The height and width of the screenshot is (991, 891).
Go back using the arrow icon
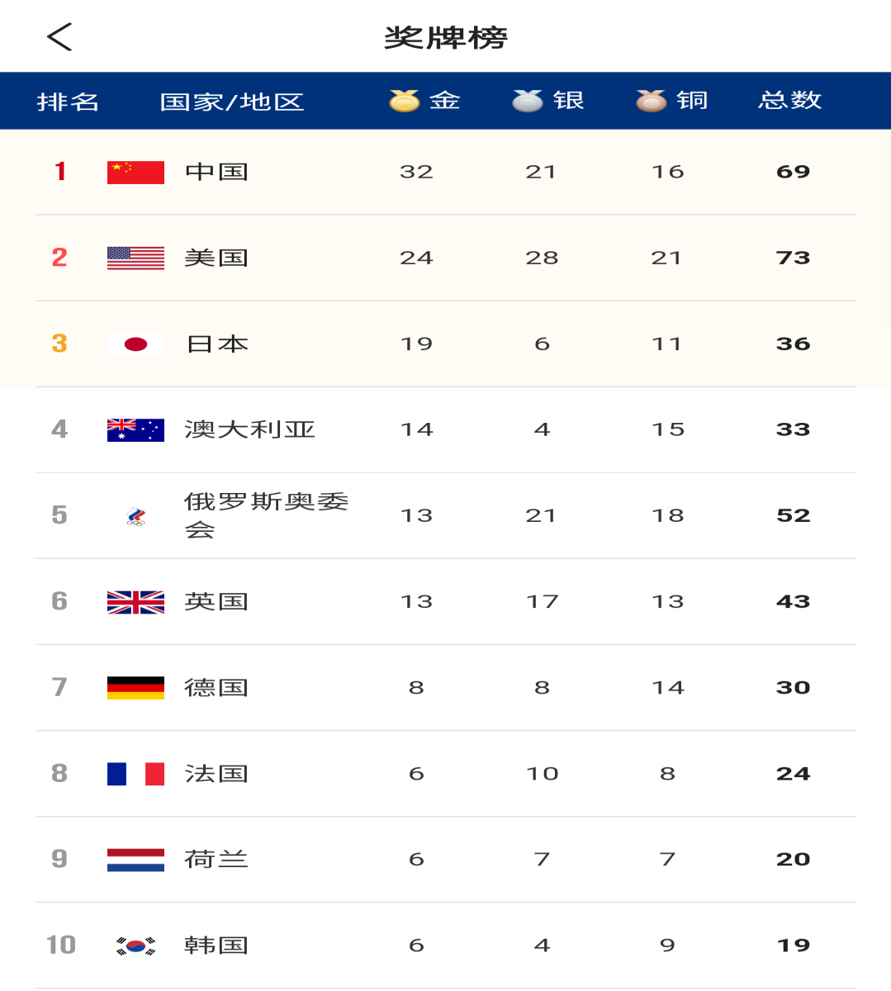coord(59,36)
